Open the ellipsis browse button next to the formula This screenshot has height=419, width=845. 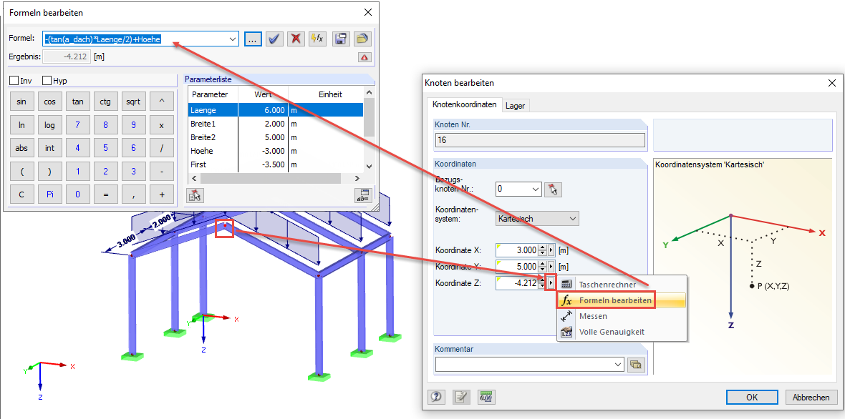pos(253,39)
